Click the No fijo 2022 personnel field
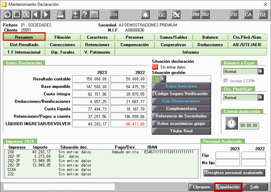271x192 pixels. (254, 162)
